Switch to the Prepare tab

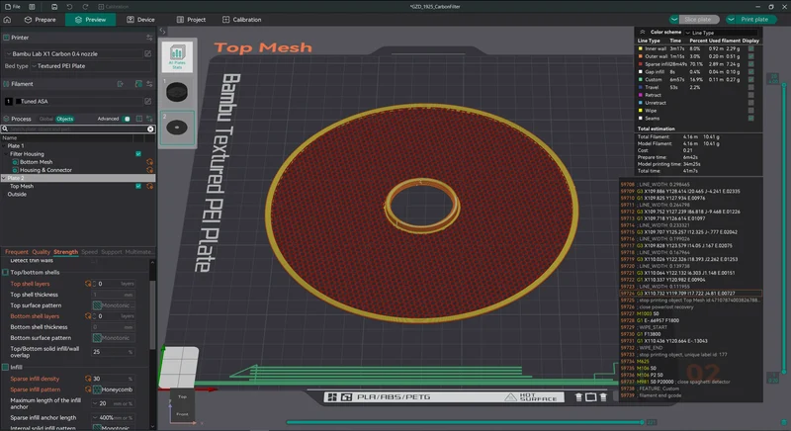click(40, 20)
